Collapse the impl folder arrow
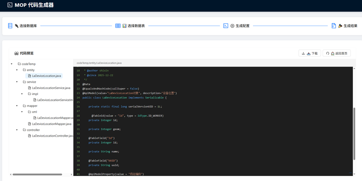Viewport: 362px width, 181px height. click(22, 94)
